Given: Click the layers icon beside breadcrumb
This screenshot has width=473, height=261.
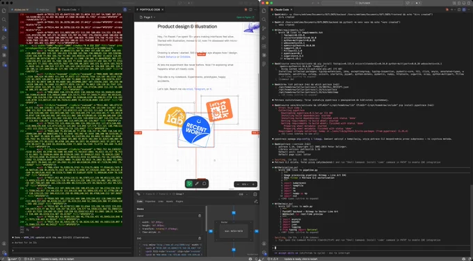Looking at the screenshot, I should (138, 194).
